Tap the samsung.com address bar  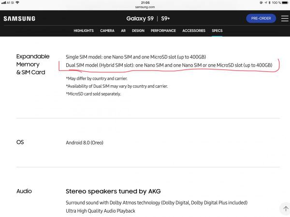click(x=145, y=7)
